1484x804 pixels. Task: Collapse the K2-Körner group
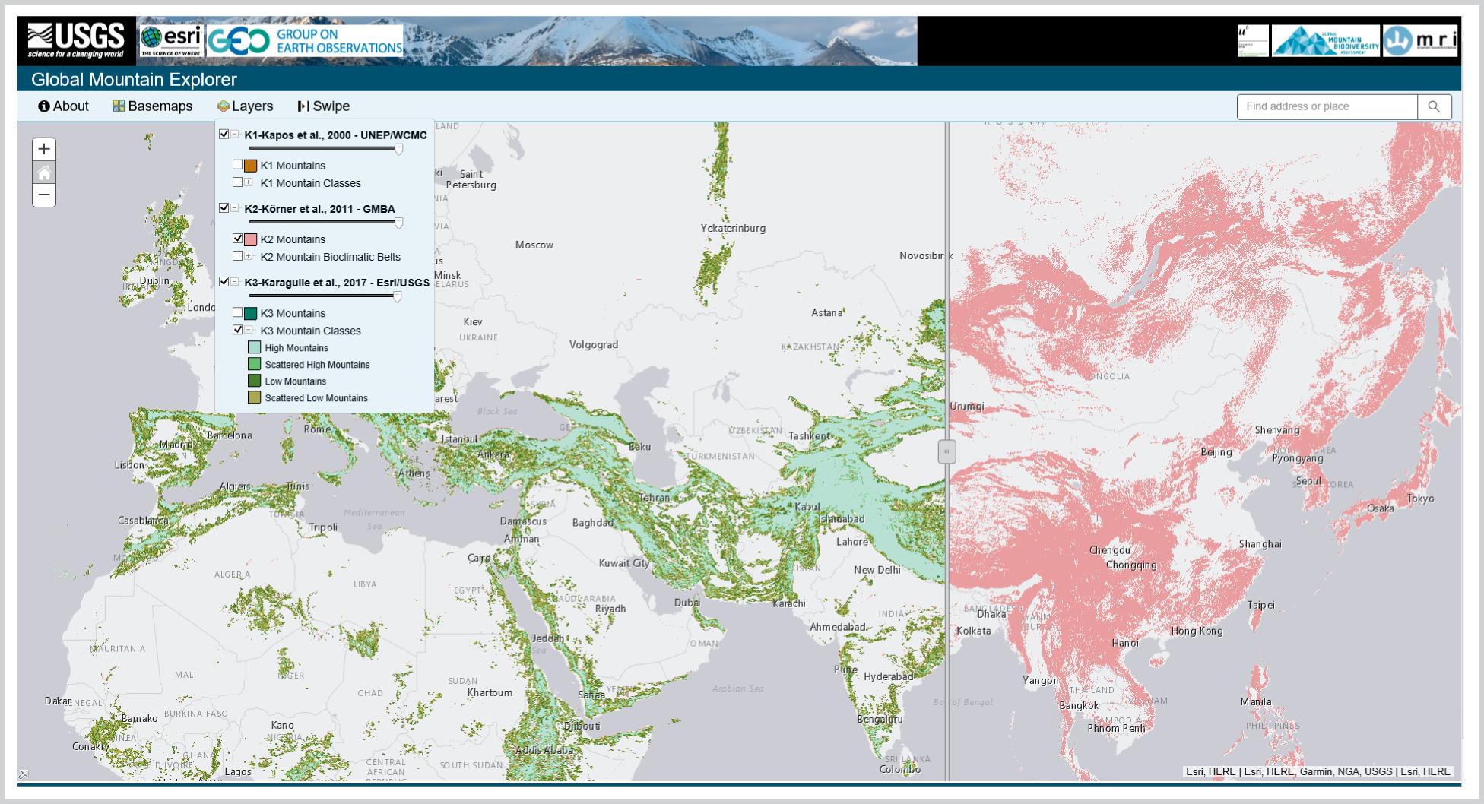point(235,208)
